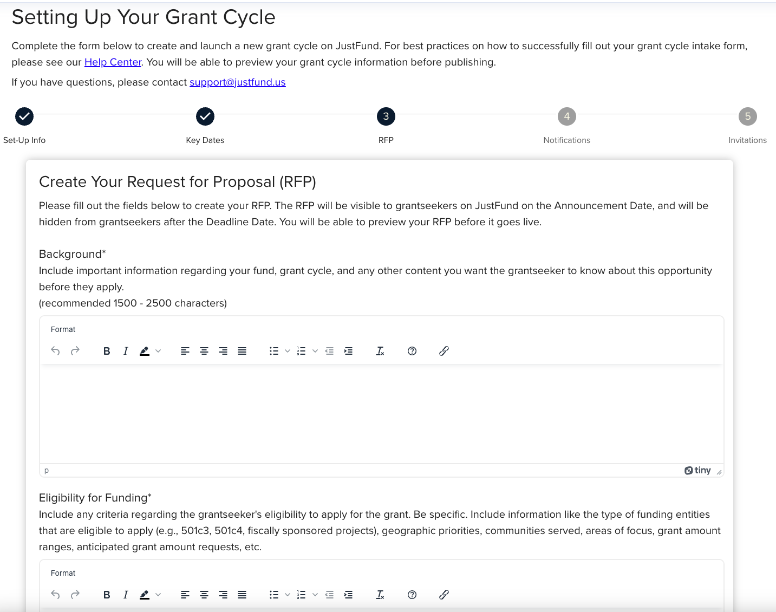Image resolution: width=776 pixels, height=612 pixels.
Task: Open bullet list style dropdown in Eligibility editor
Action: pyautogui.click(x=288, y=595)
